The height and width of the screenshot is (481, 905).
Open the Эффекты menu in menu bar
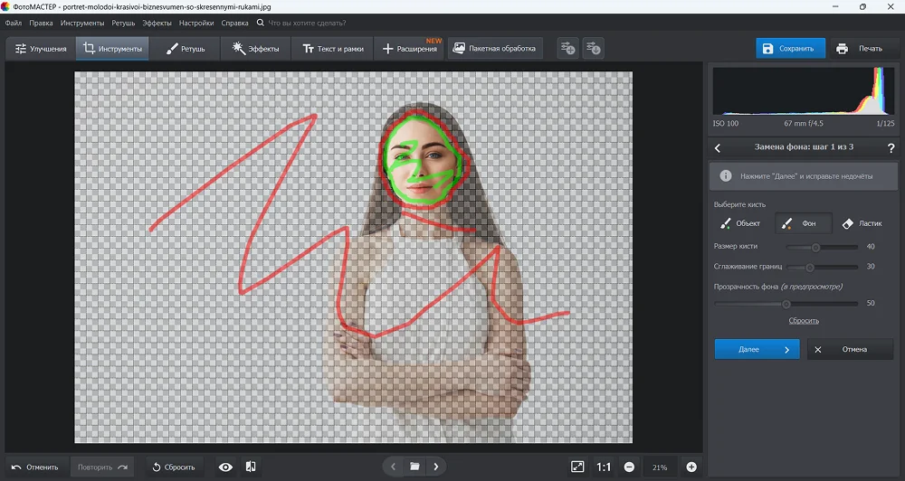coord(157,22)
